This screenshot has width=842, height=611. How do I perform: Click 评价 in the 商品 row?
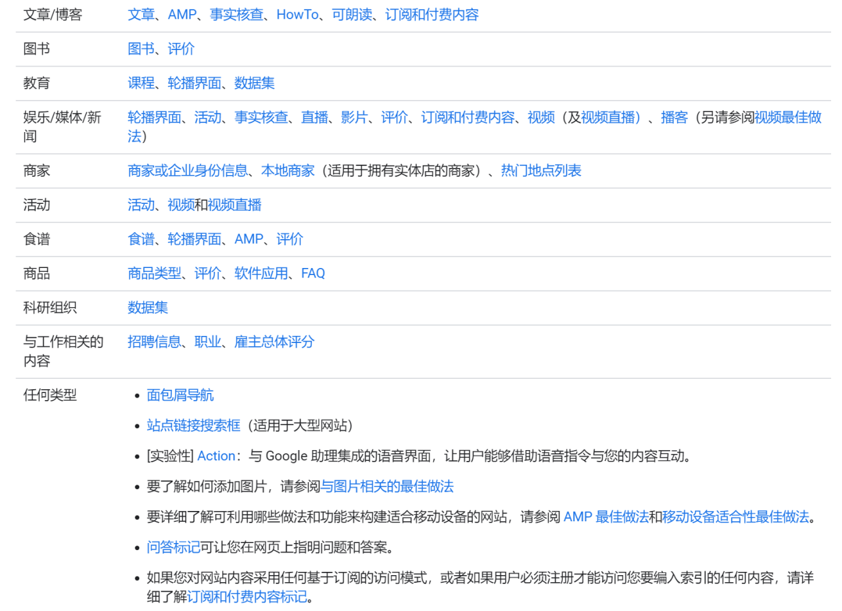coord(208,273)
